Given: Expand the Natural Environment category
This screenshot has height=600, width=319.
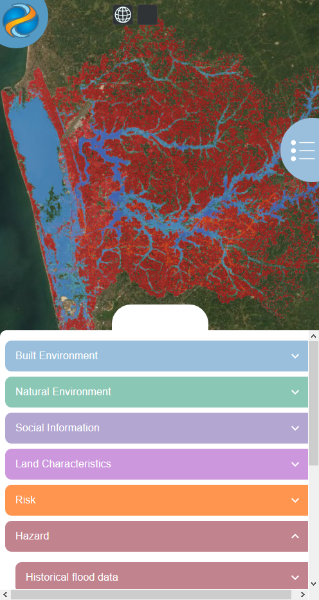Looking at the screenshot, I should (x=156, y=392).
